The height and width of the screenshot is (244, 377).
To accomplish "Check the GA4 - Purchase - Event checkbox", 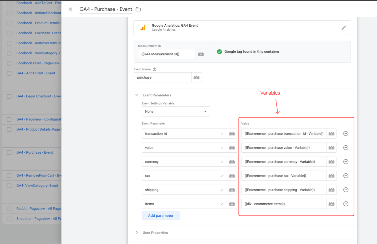I will [9, 153].
